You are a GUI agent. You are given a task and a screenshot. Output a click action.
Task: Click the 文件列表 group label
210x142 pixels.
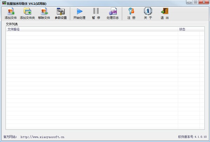(x=12, y=24)
